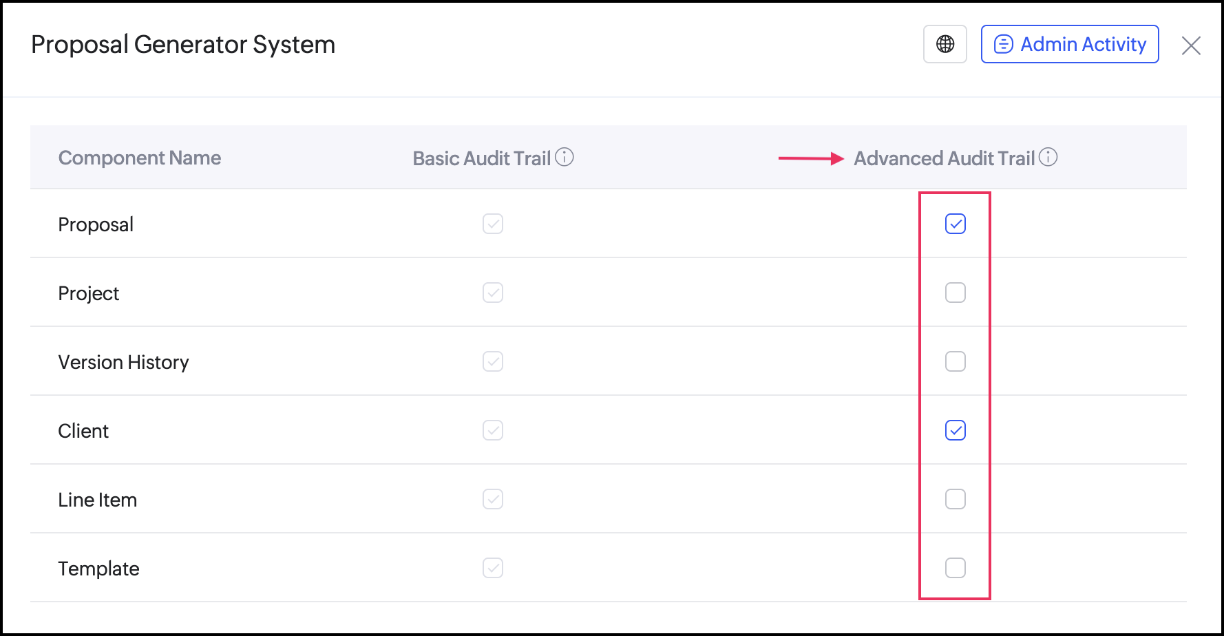Click Advanced Audit Trail info icon
Image resolution: width=1224 pixels, height=636 pixels.
(1048, 157)
